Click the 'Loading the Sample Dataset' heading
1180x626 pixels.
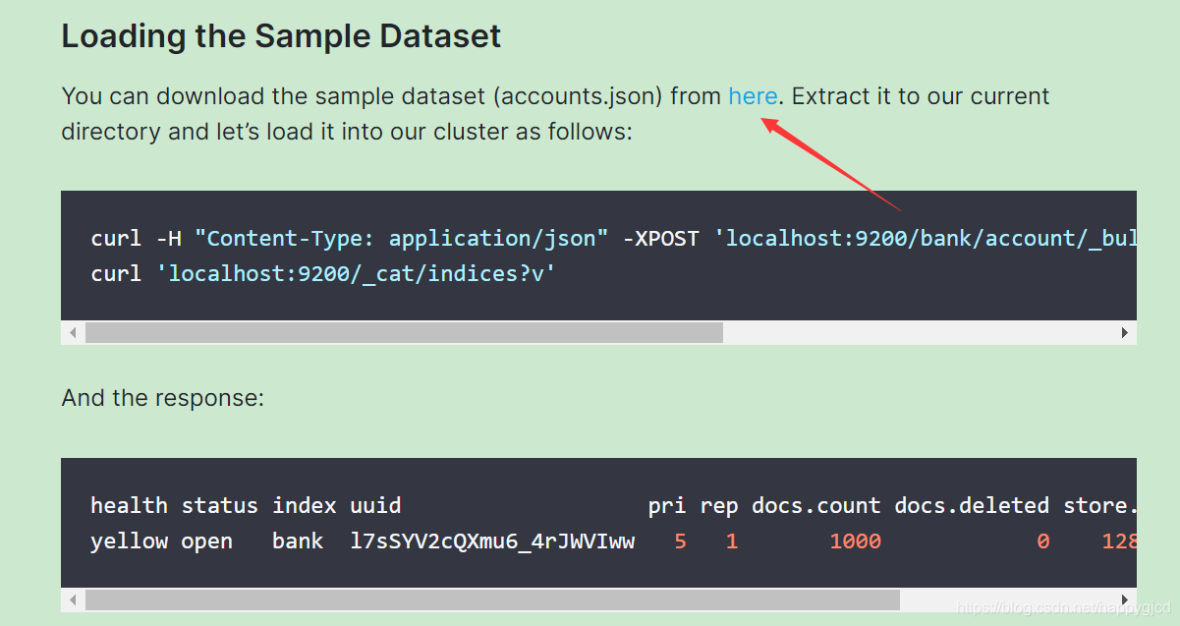coord(281,36)
